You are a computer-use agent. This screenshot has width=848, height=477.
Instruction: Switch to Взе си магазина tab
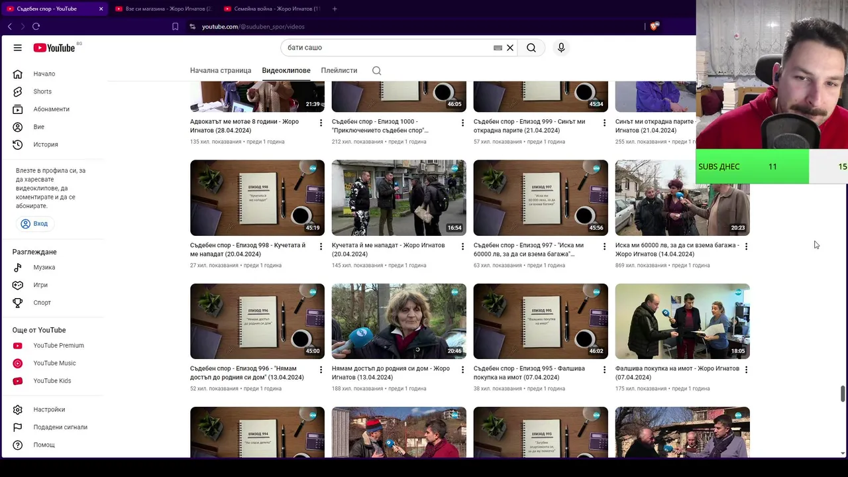pyautogui.click(x=163, y=9)
